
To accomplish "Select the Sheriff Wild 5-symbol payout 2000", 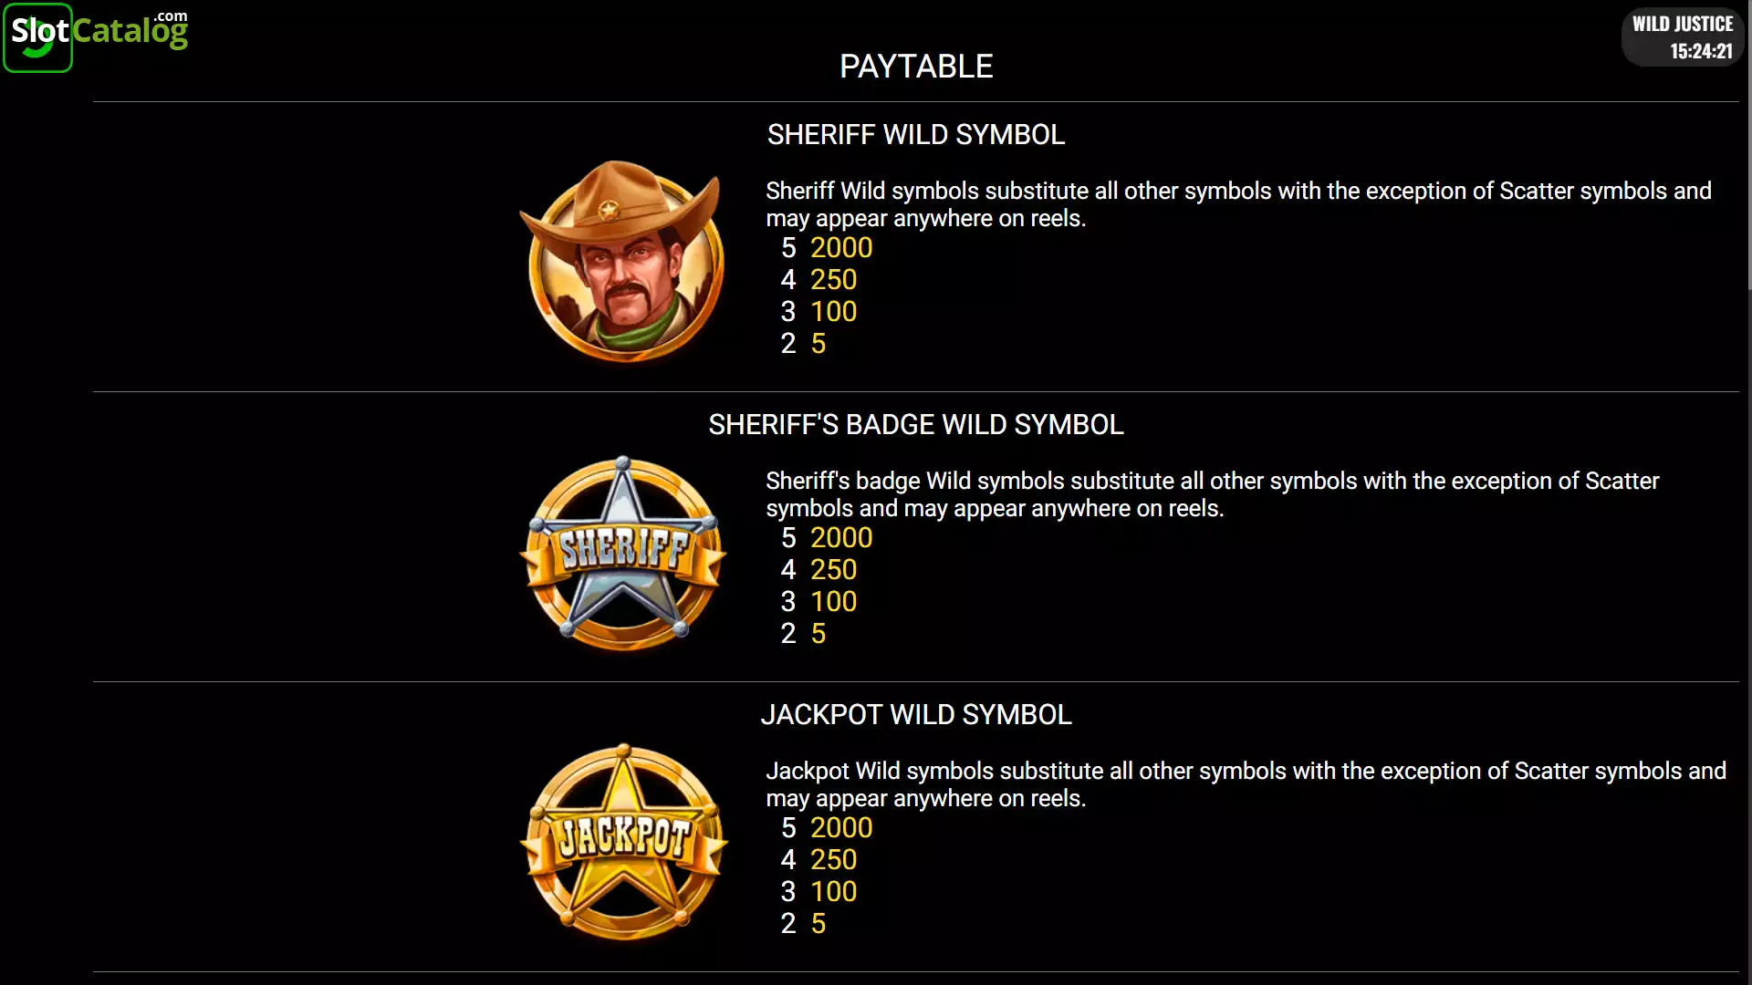I will tap(841, 248).
